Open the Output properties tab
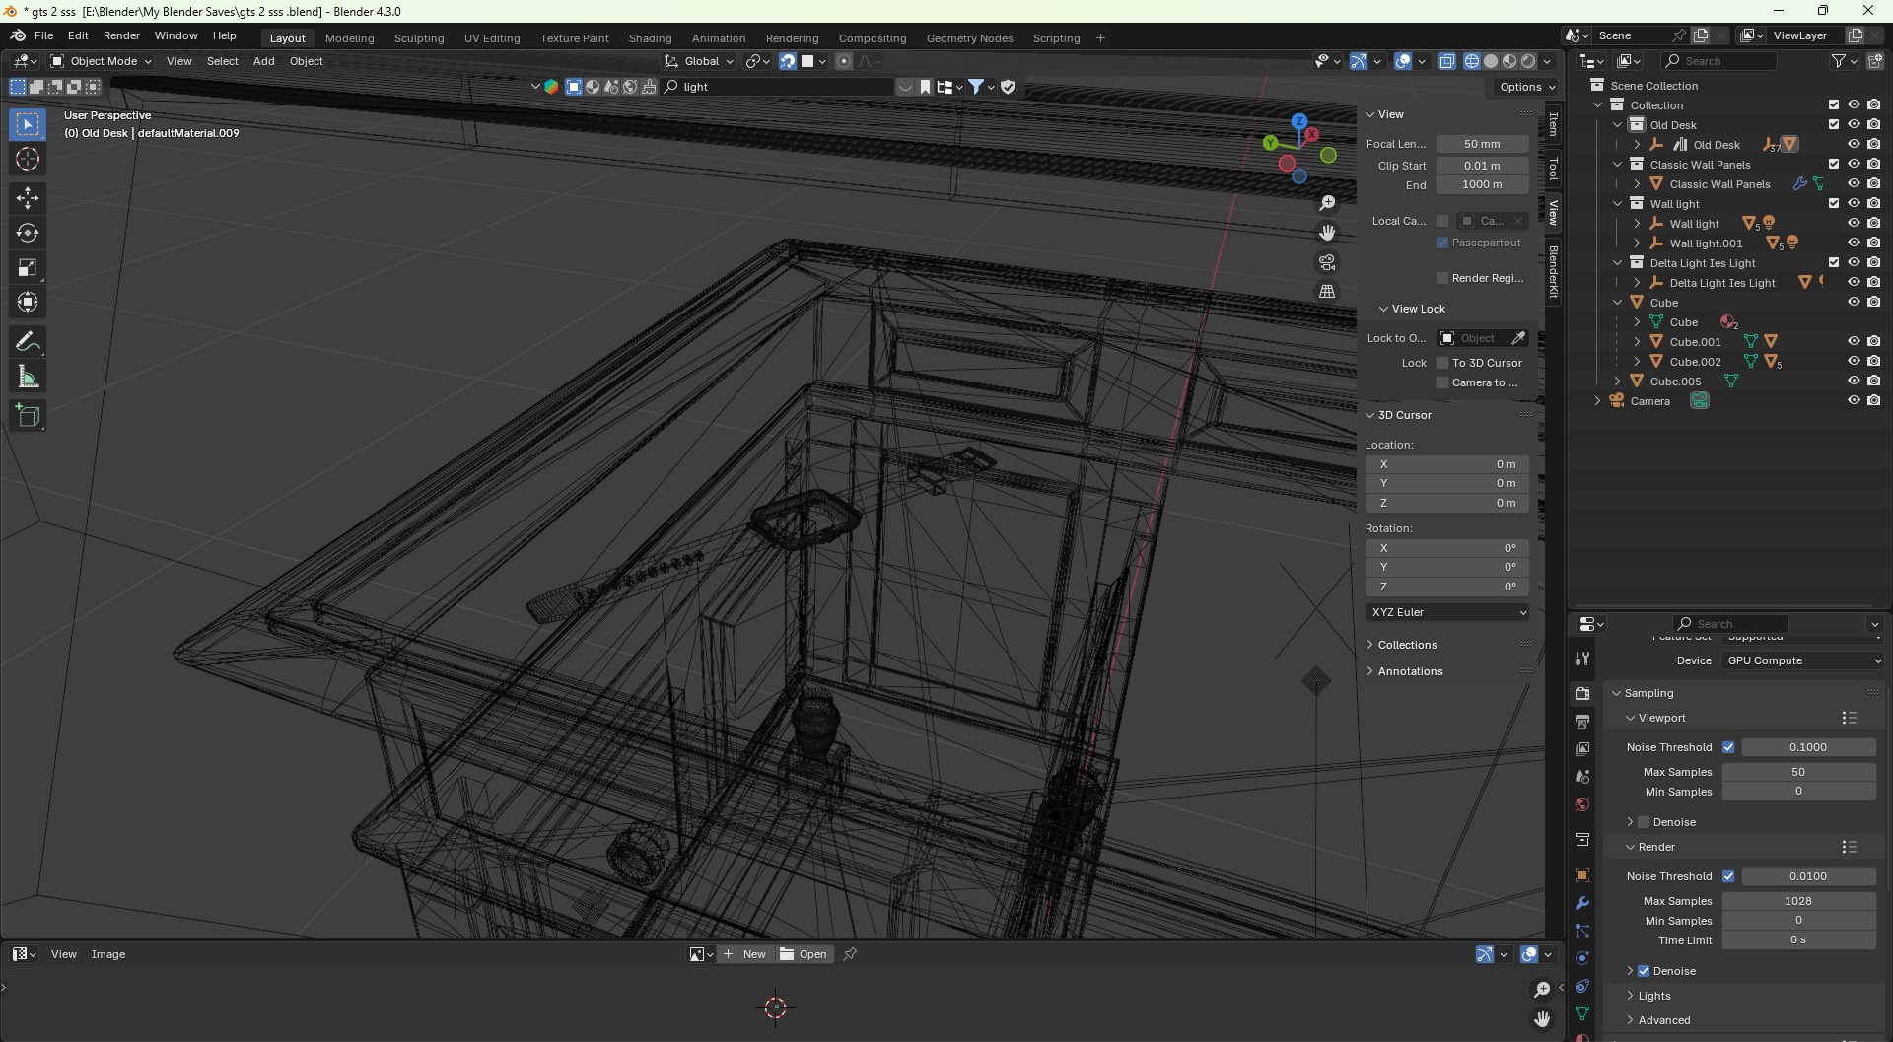The width and height of the screenshot is (1893, 1042). [1582, 722]
